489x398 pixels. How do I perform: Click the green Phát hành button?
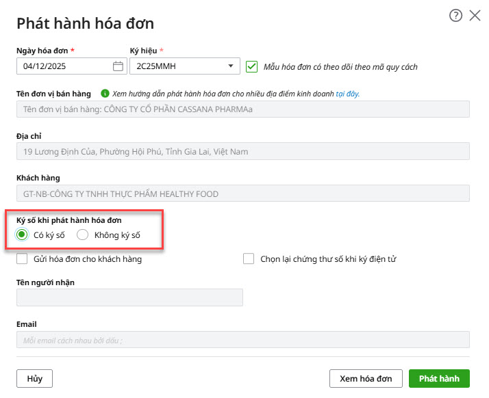pos(439,379)
